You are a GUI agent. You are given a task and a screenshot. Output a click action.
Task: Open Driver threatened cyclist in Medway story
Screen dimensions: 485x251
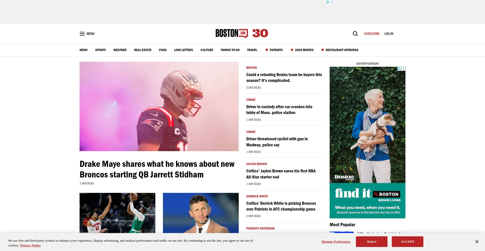[277, 142]
